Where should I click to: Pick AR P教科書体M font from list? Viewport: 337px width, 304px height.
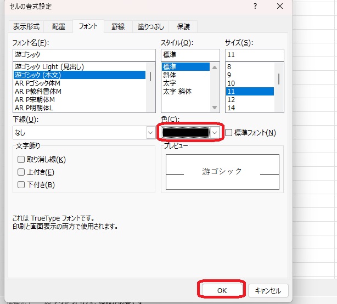coord(38,92)
